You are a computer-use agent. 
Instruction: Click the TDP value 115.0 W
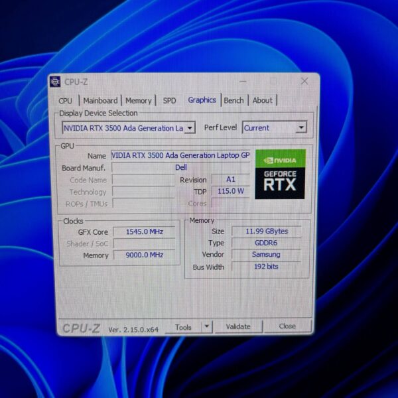coord(230,191)
